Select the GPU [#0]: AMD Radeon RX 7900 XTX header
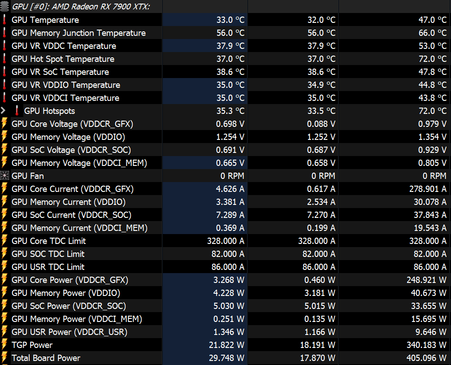 [81, 7]
